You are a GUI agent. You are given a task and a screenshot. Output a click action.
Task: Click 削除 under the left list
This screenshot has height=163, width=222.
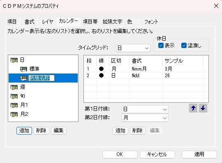tap(42, 131)
